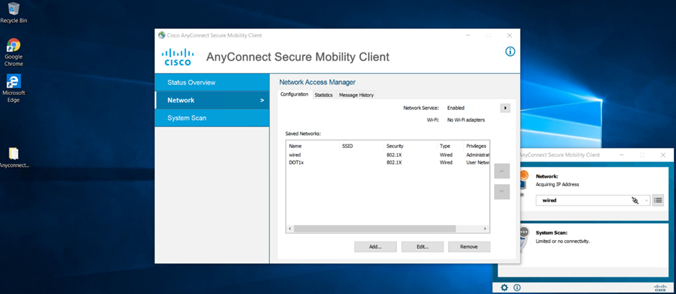
Task: Move selected network down with arrow button
Action: coord(502,192)
